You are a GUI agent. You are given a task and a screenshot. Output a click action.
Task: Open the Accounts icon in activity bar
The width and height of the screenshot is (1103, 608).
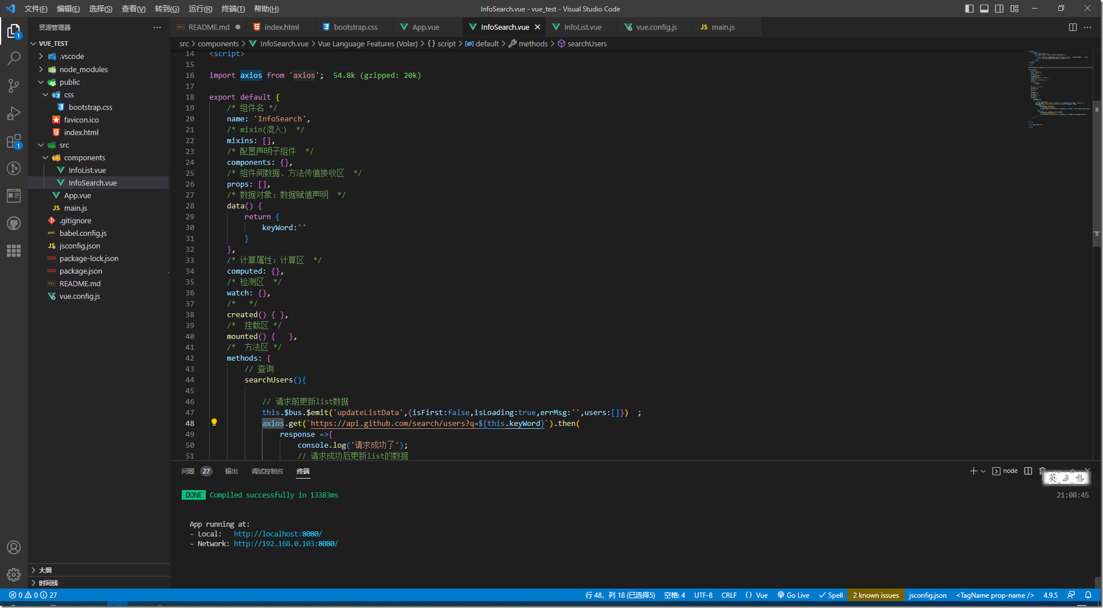click(x=14, y=547)
